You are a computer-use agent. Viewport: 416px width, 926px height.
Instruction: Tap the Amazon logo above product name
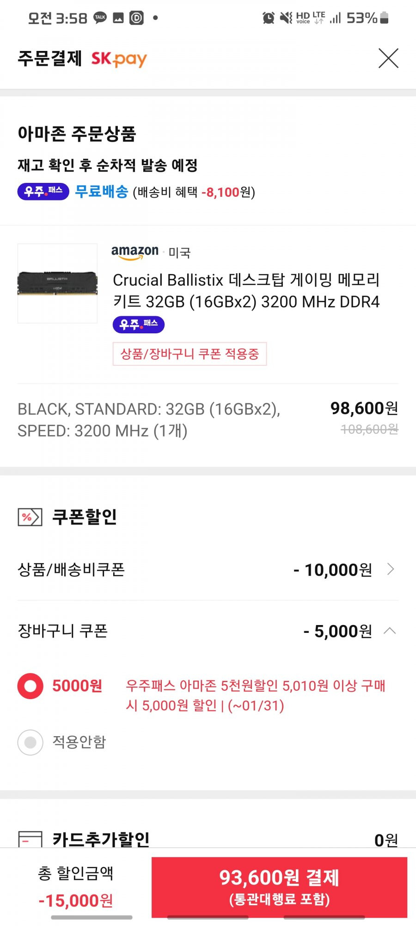pos(135,252)
